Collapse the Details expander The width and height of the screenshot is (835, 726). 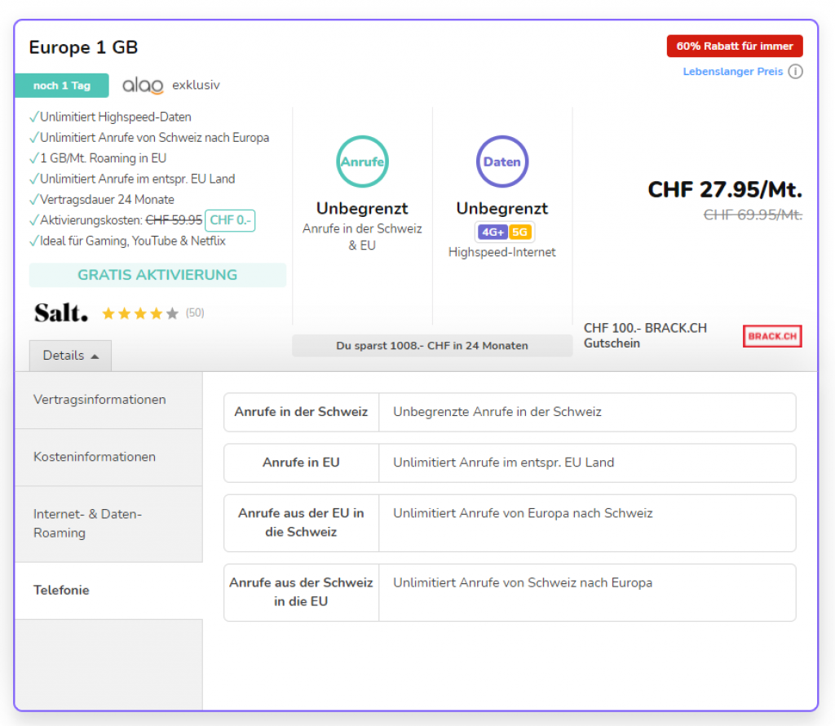click(x=71, y=356)
